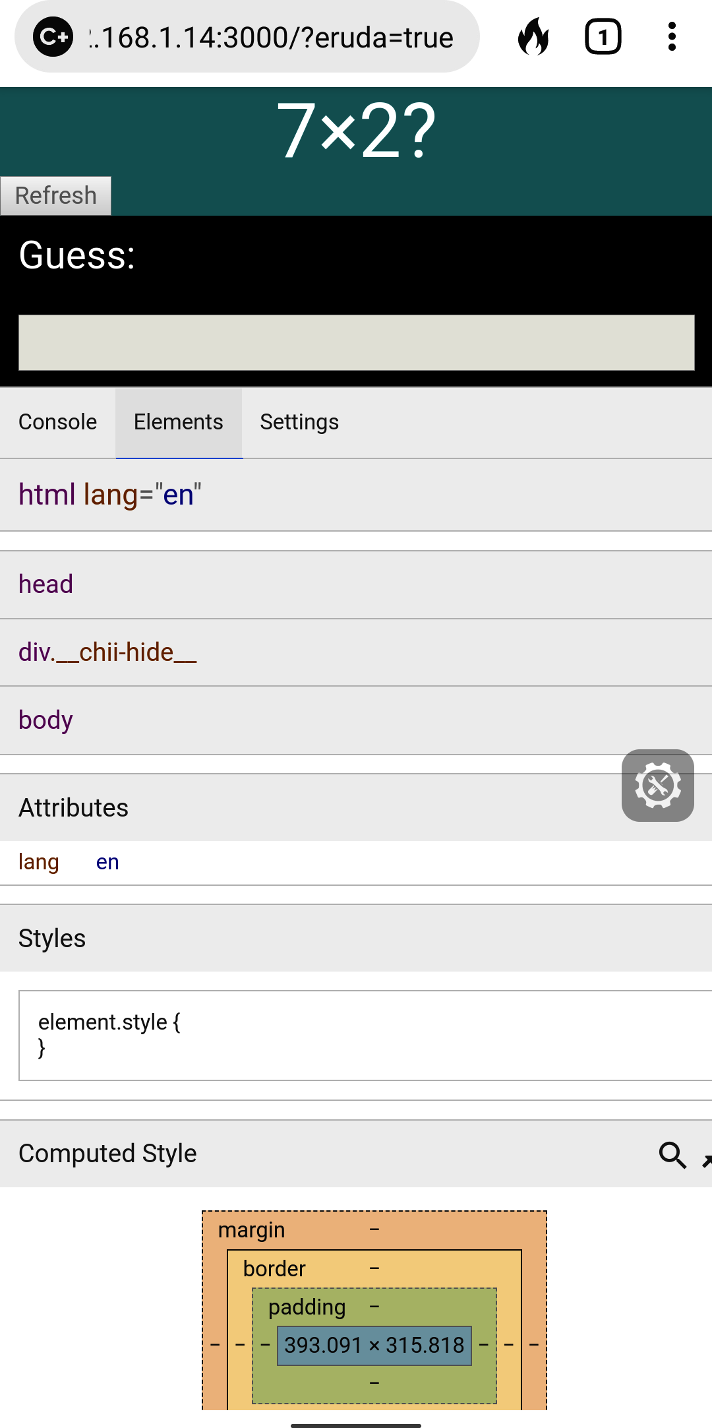712x1428 pixels.
Task: Tap the address bar URL text
Action: click(272, 38)
